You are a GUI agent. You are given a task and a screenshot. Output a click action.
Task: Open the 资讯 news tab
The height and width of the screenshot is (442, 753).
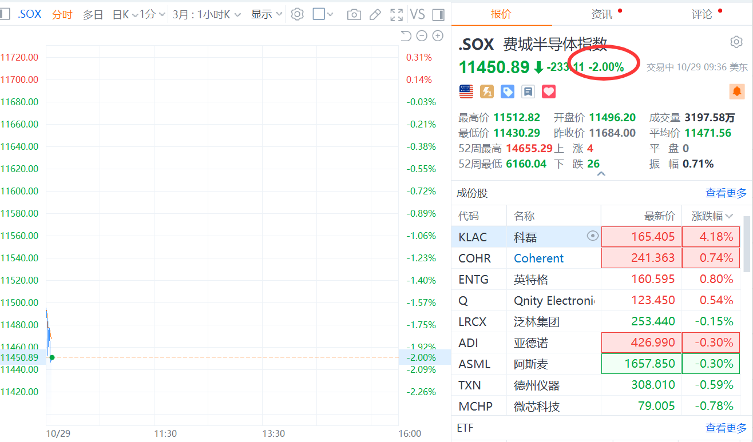[602, 14]
